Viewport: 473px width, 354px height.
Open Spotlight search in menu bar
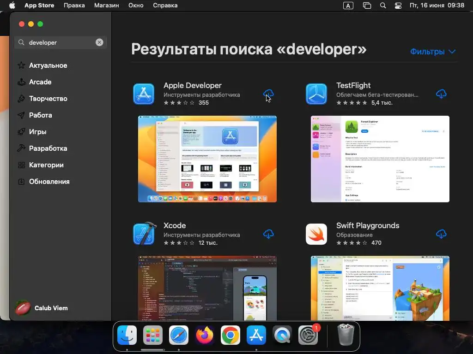pos(383,6)
